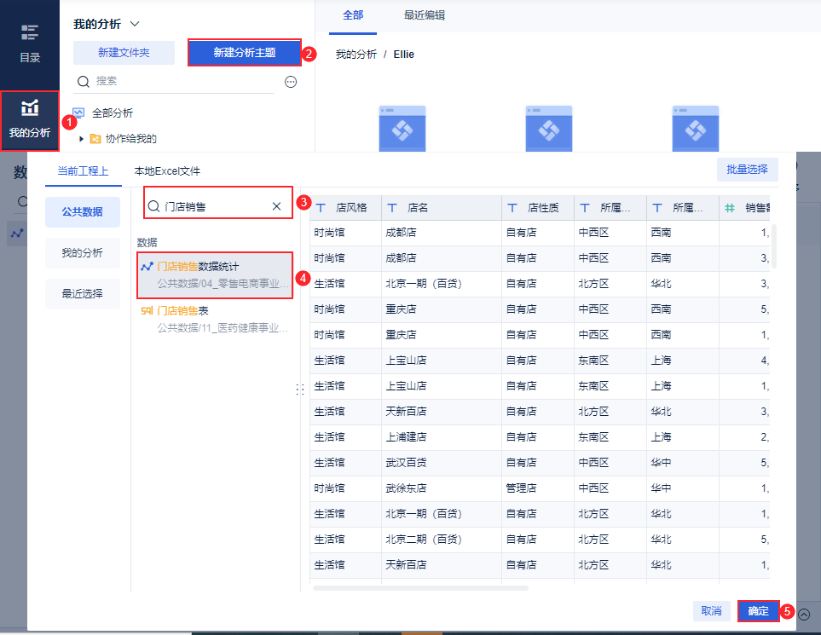Click the 新建分析主题 button
Screen dimensions: 821x635
(244, 52)
